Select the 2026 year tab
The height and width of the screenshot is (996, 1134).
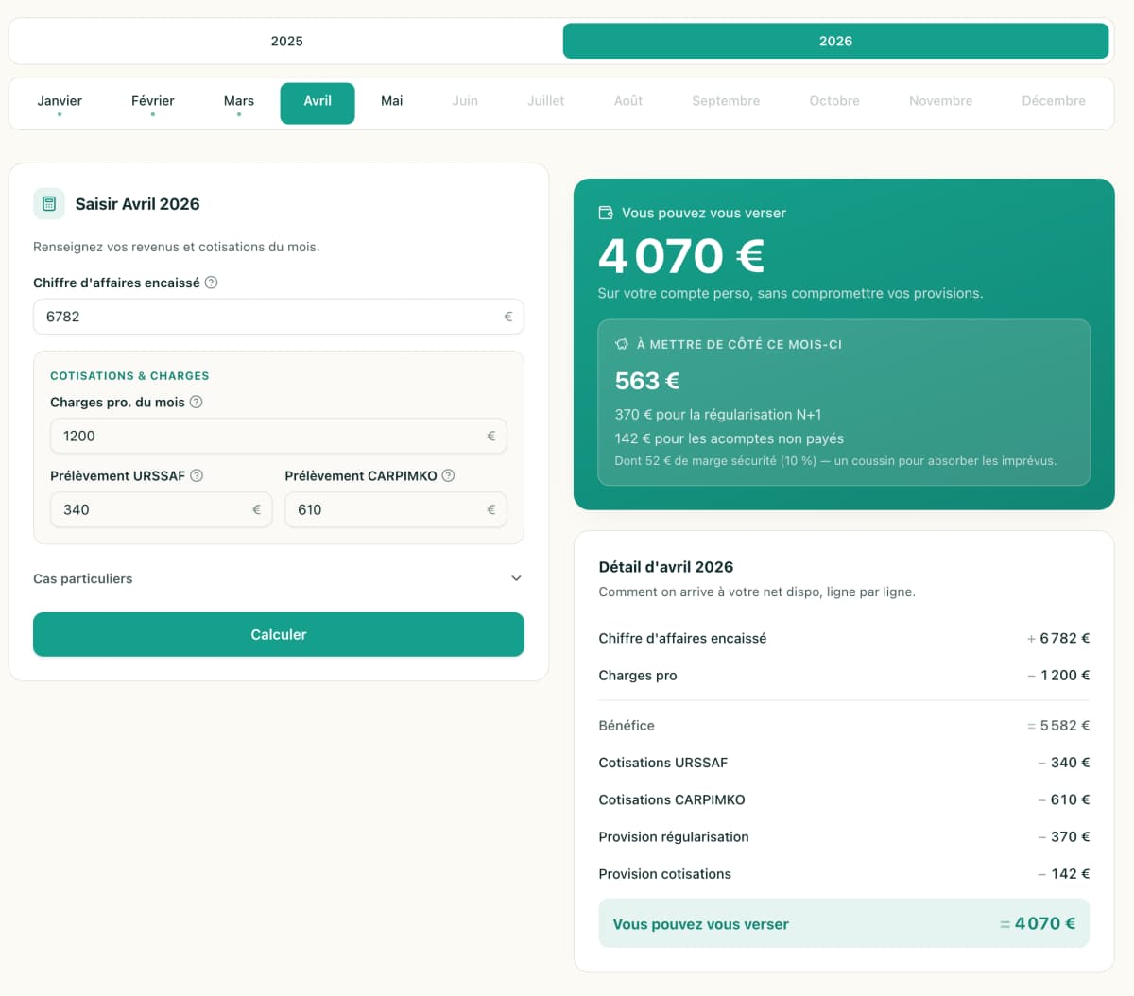pyautogui.click(x=835, y=42)
